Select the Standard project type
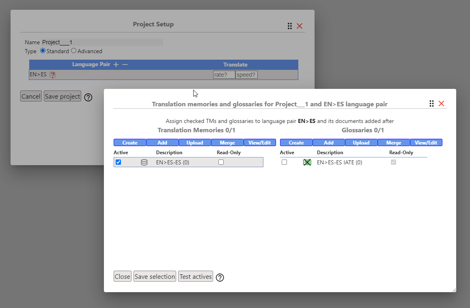Viewport: 470px width, 308px height. point(43,51)
